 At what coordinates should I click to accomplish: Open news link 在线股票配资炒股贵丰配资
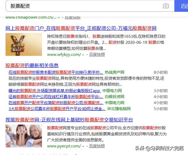tap(56, 72)
